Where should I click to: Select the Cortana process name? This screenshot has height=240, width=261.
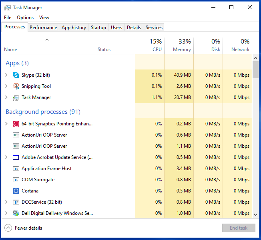[x=30, y=191]
